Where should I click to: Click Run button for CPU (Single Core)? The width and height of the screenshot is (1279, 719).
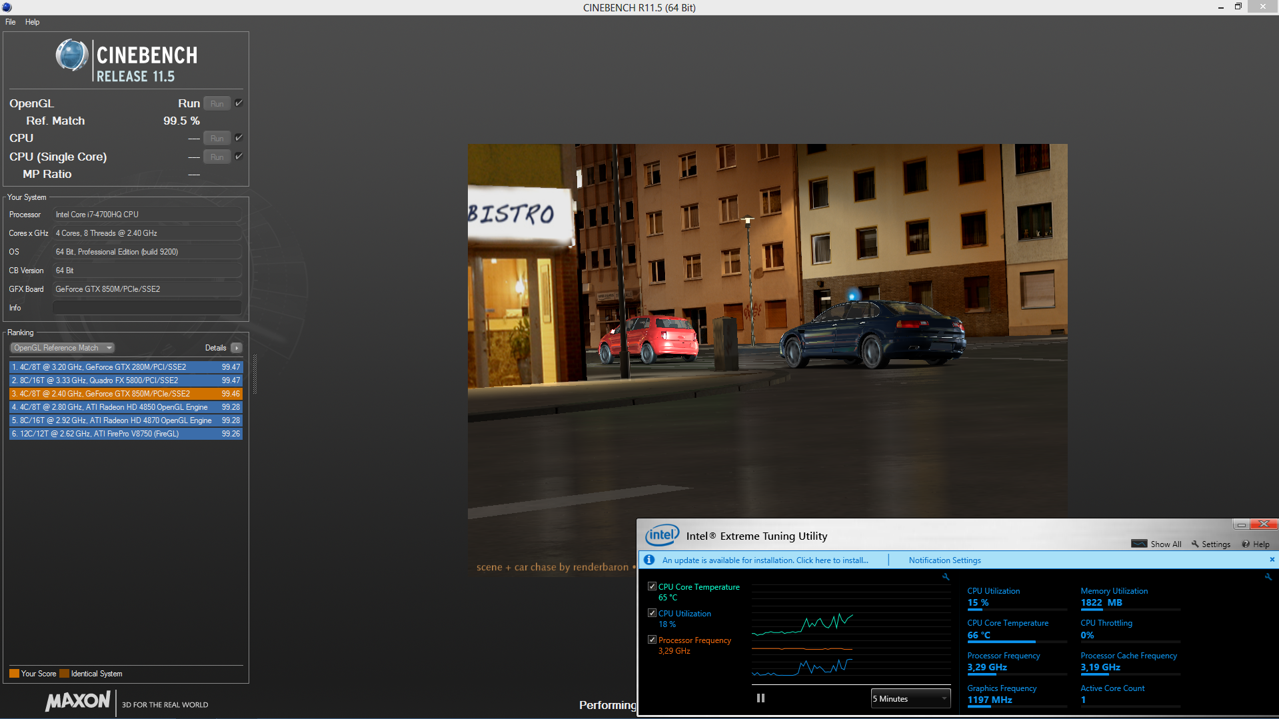217,157
